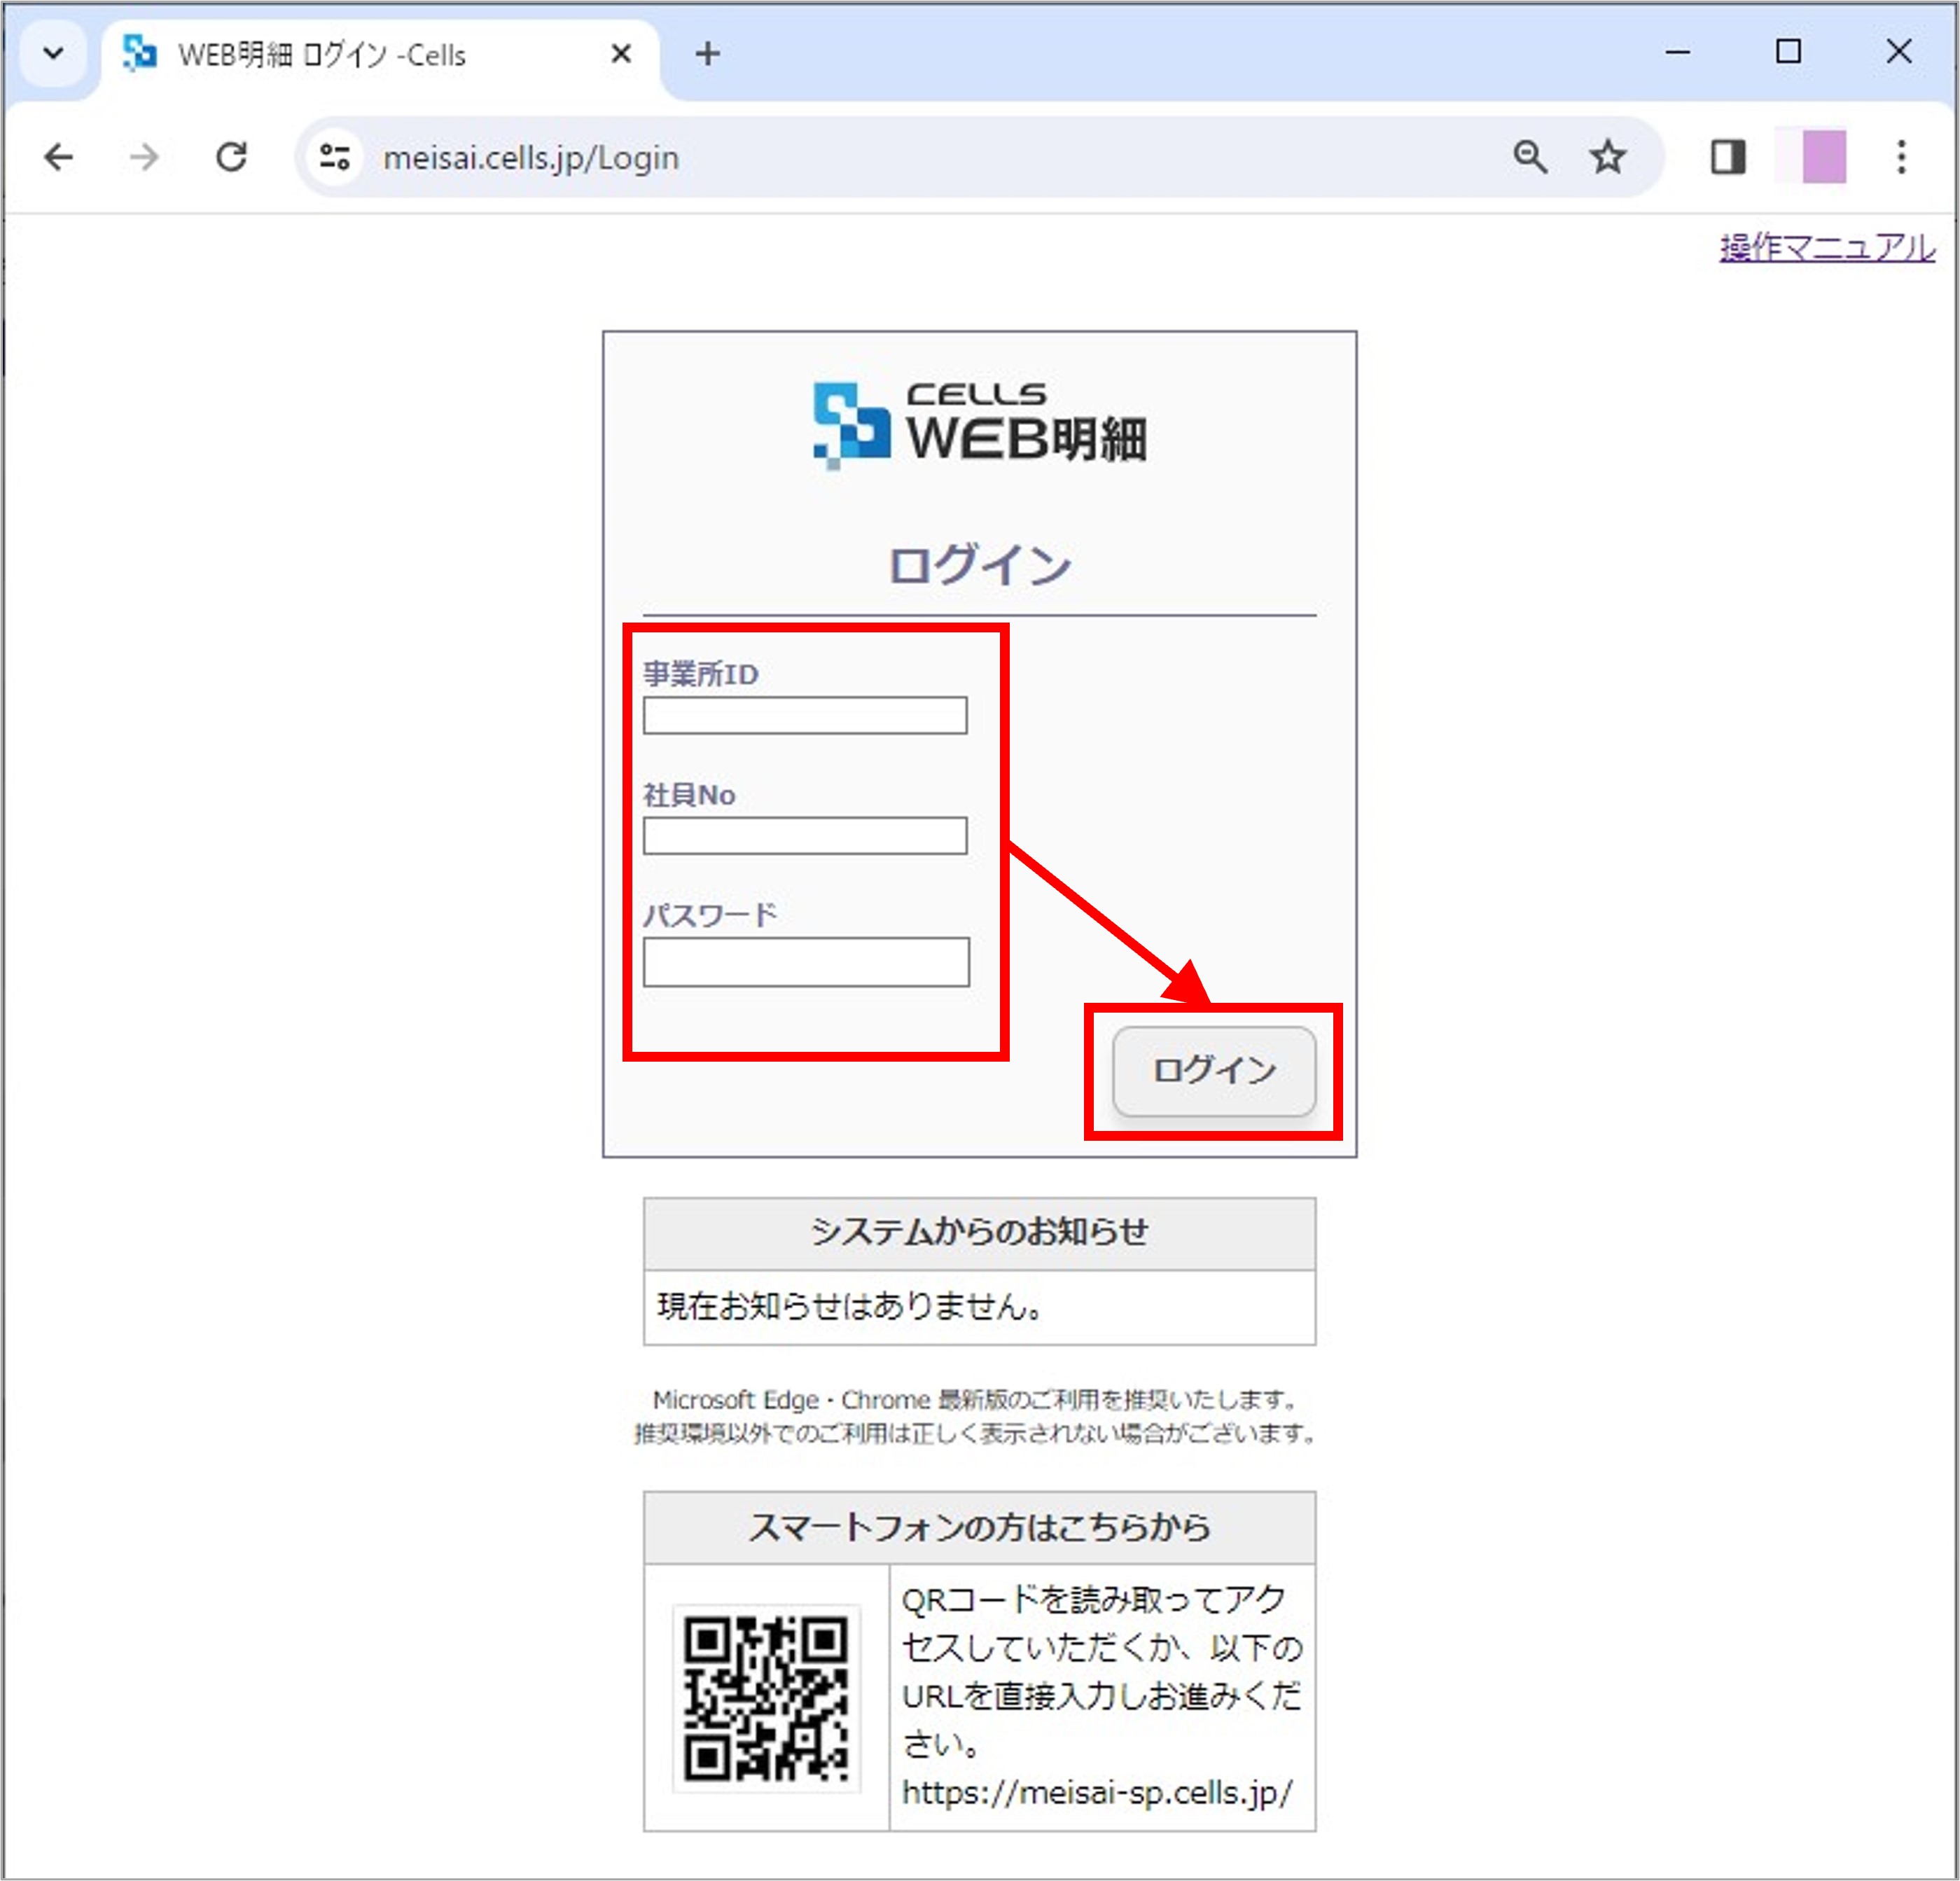The width and height of the screenshot is (1960, 1881).
Task: Click the browser forward arrow
Action: tap(144, 157)
